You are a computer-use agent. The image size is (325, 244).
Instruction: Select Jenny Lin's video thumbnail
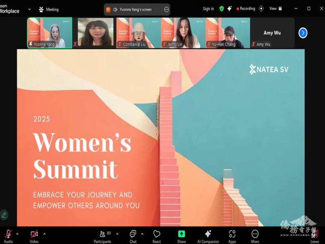(183, 33)
